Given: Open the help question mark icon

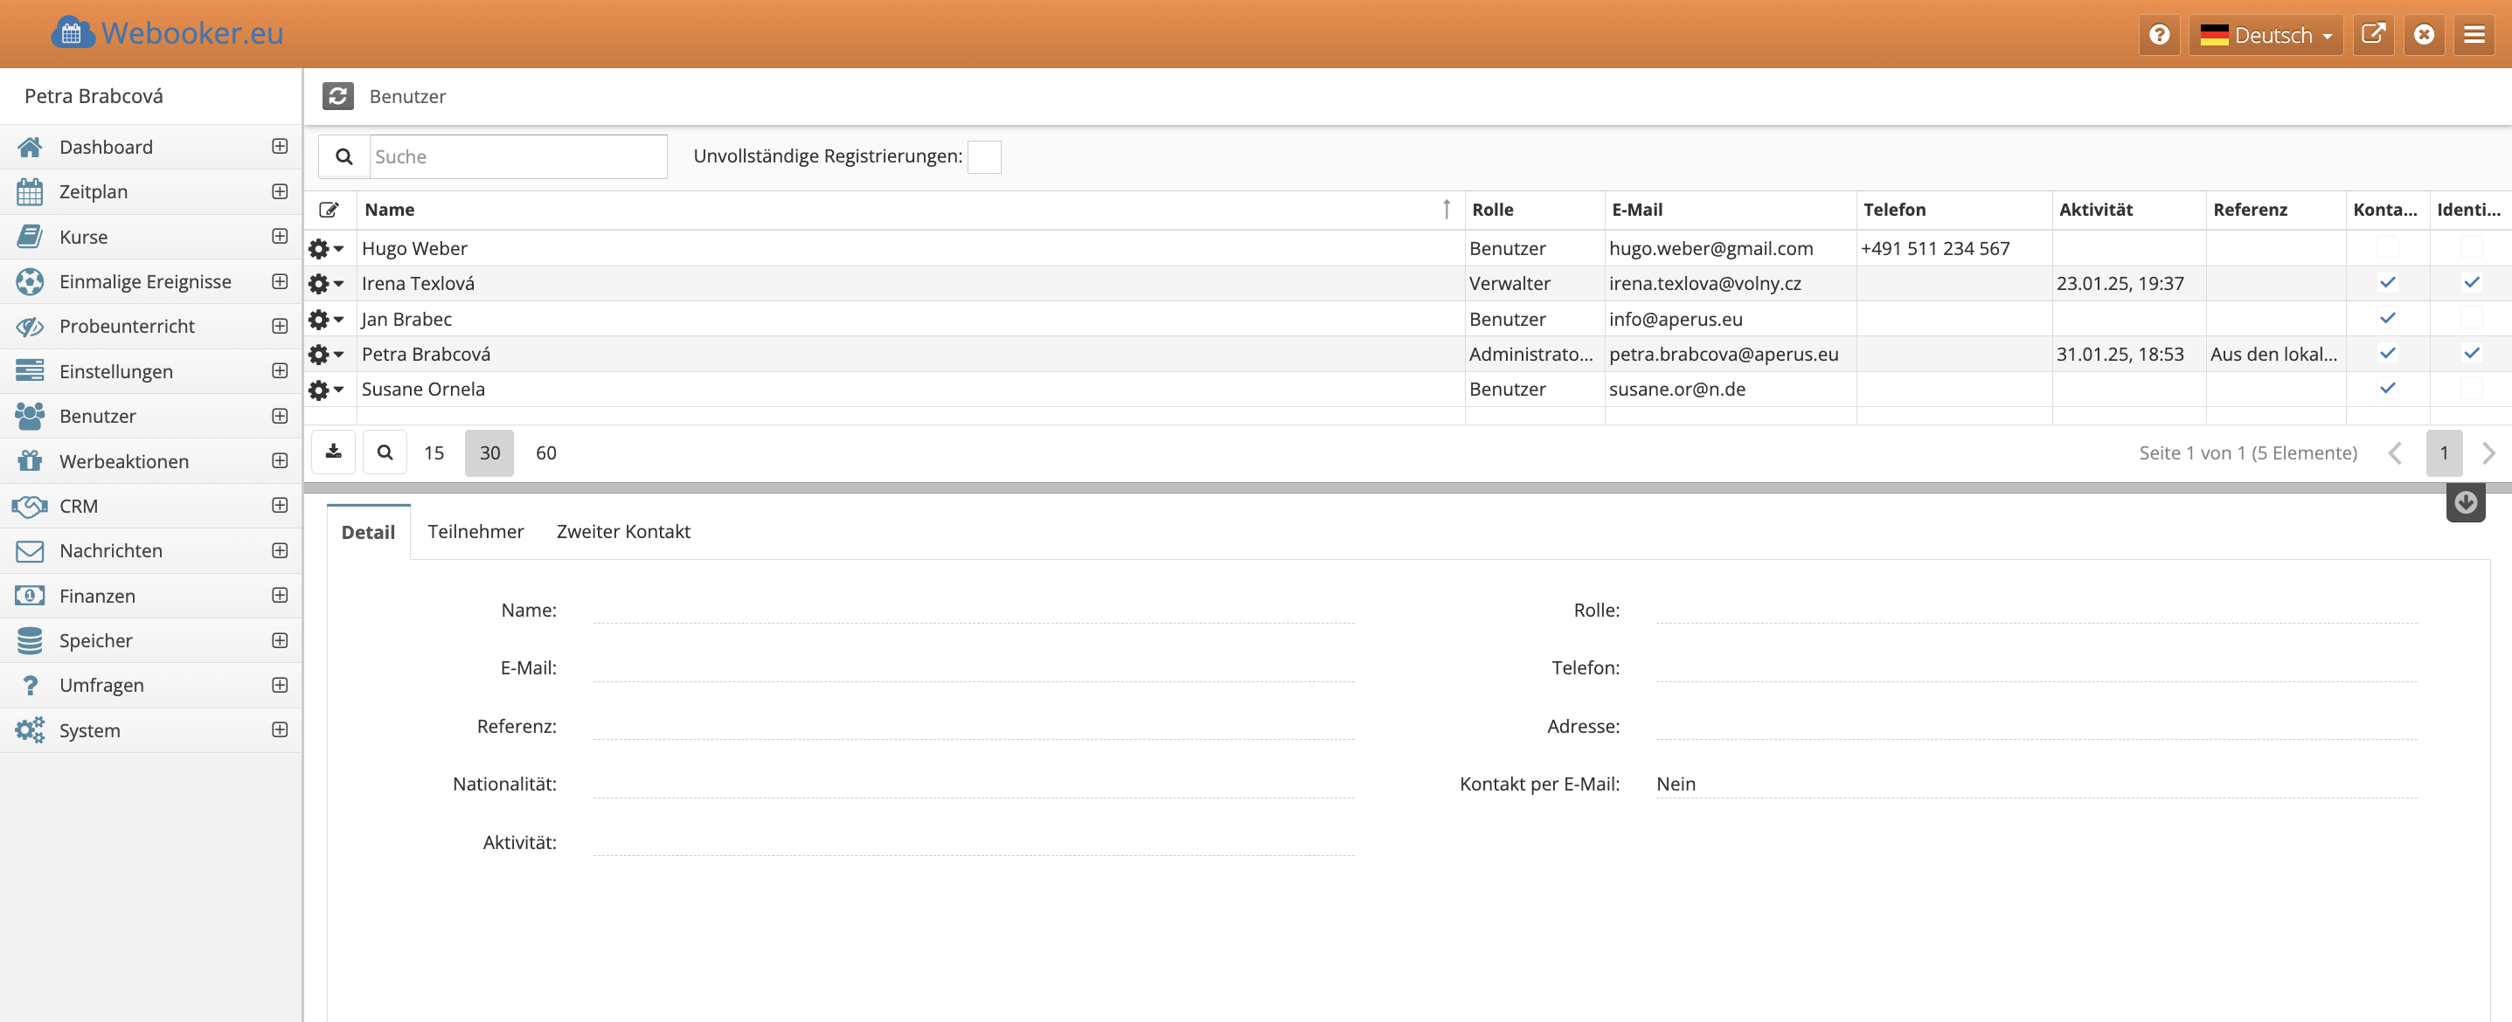Looking at the screenshot, I should pos(2159,35).
